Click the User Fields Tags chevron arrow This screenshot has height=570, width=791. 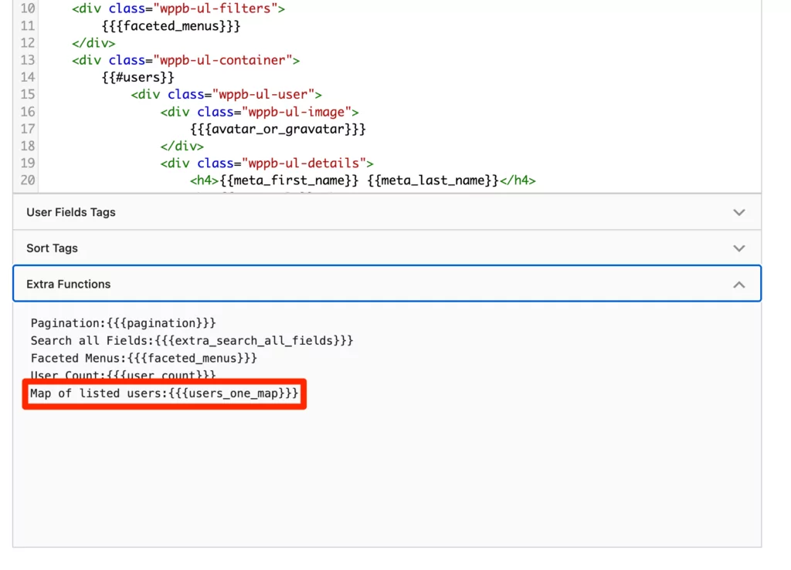coord(738,212)
